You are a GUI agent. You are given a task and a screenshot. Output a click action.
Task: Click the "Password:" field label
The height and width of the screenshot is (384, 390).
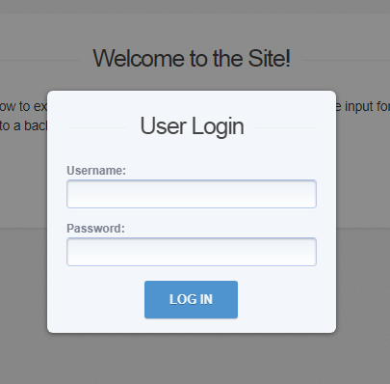[x=95, y=229]
